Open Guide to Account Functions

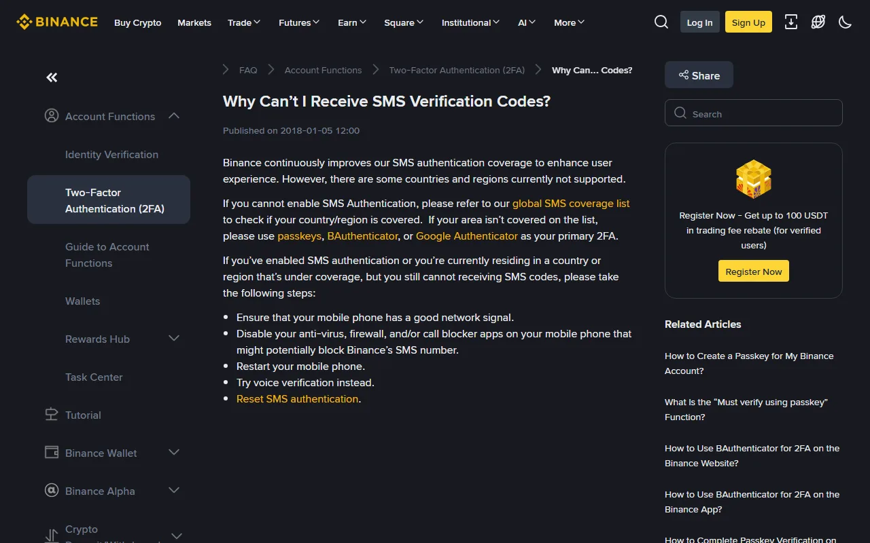[107, 255]
